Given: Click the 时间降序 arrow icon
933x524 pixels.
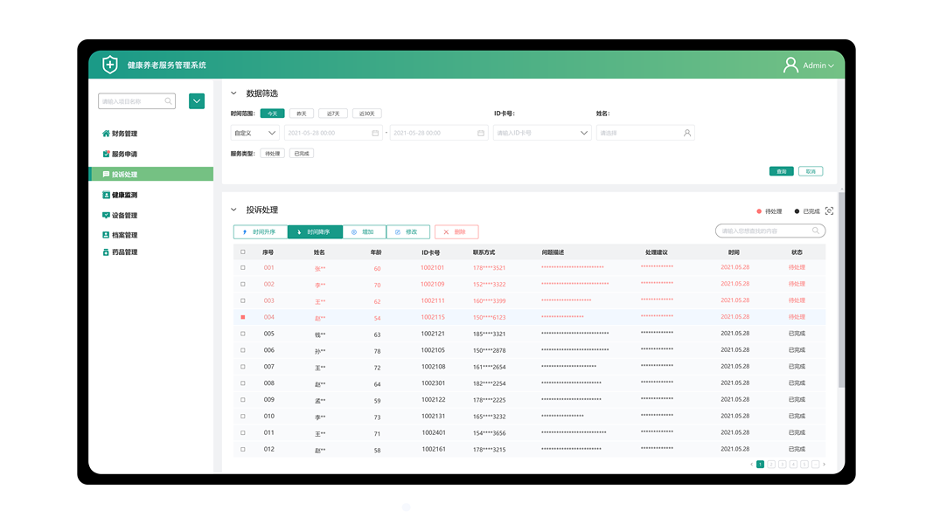Looking at the screenshot, I should (299, 231).
